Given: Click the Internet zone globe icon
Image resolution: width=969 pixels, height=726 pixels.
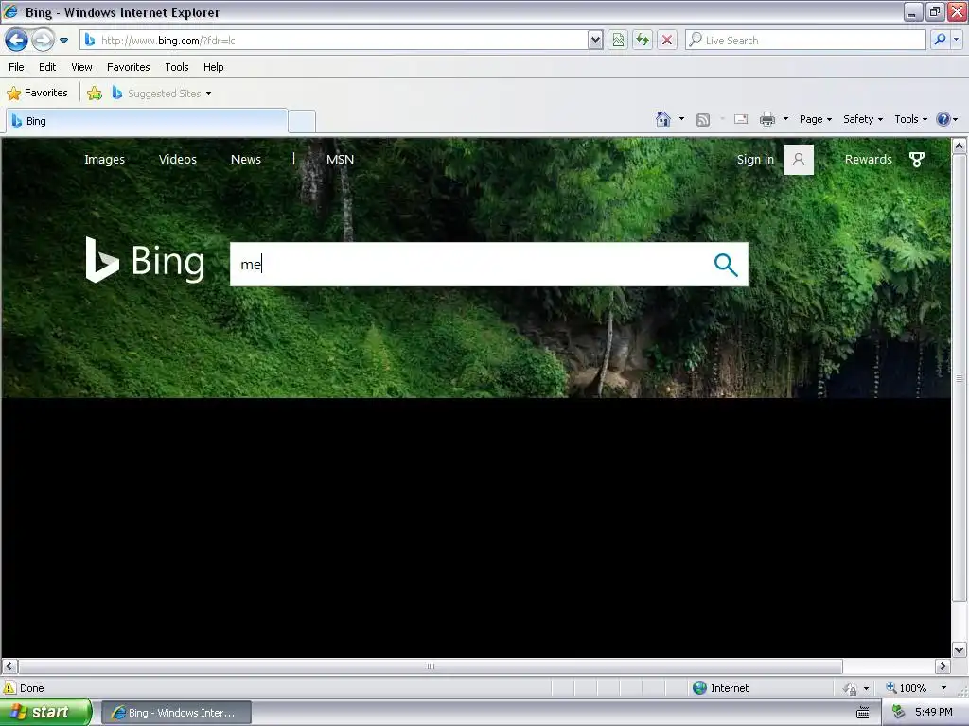Looking at the screenshot, I should (699, 688).
